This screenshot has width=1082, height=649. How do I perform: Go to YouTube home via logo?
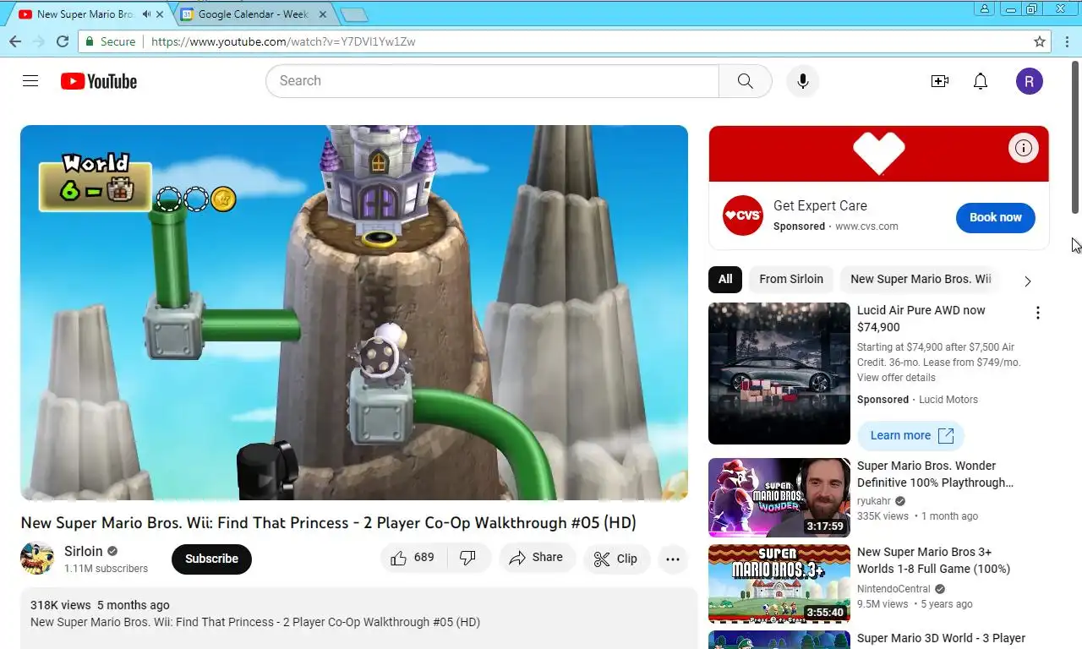tap(99, 81)
